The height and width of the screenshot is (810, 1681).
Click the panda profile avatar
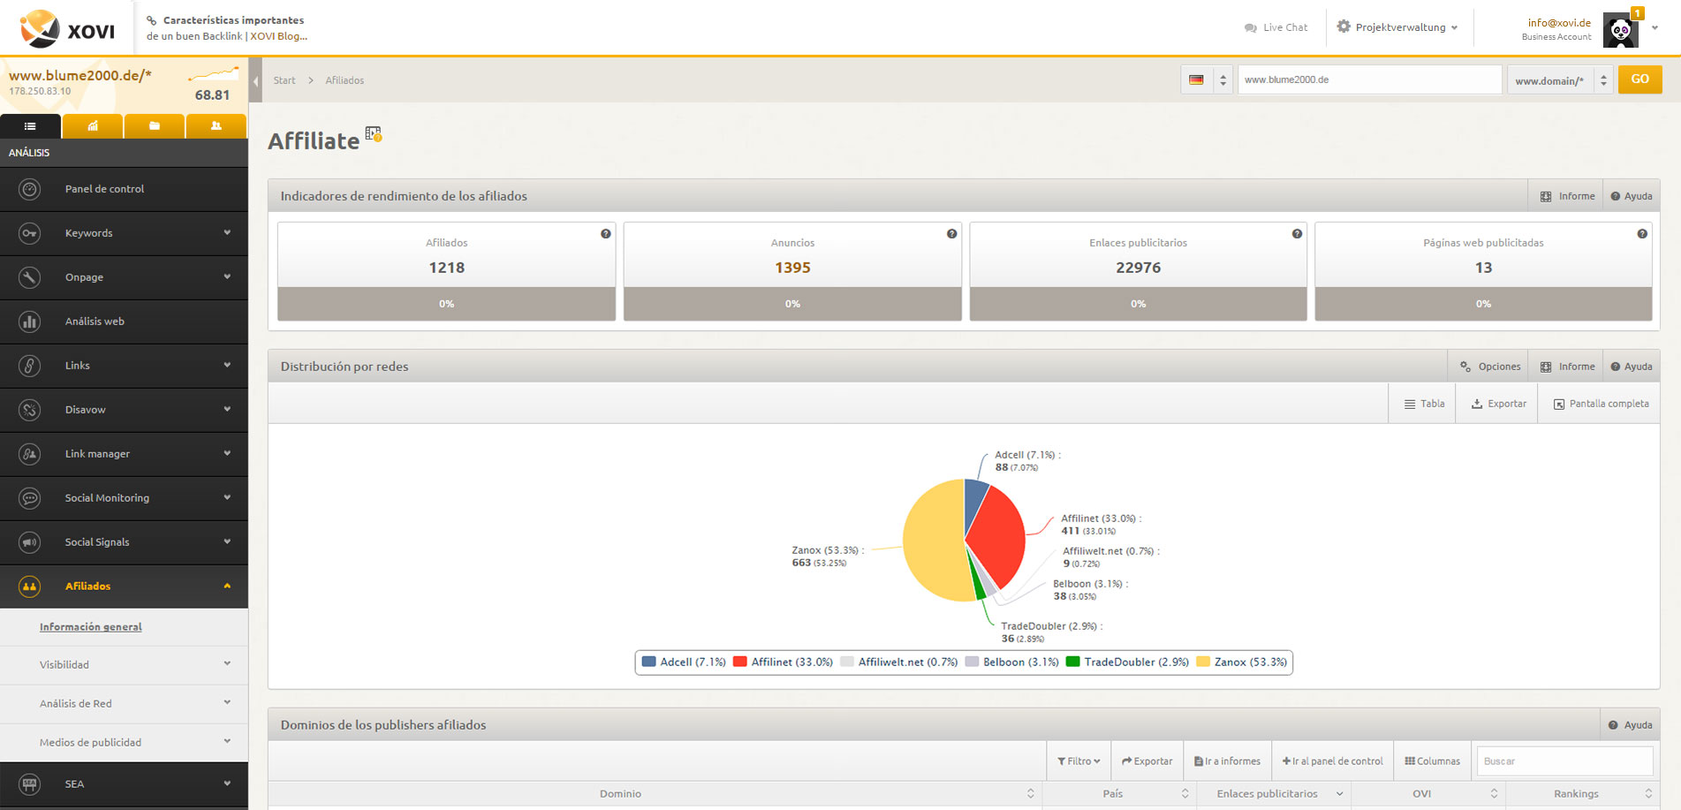tap(1621, 31)
